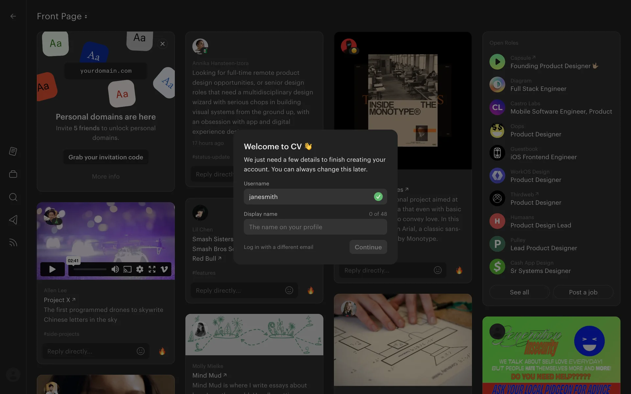
Task: Click See all open roles
Action: click(x=519, y=292)
